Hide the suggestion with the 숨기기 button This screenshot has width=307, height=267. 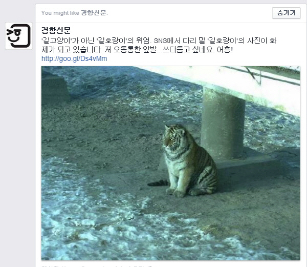(286, 13)
